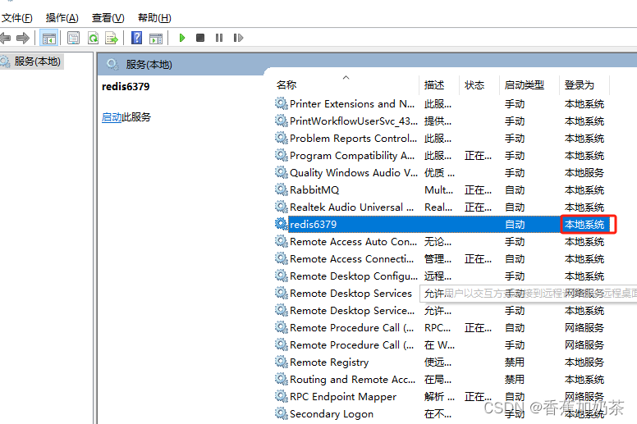
Task: Select the PrintWorkflowUserSvc_43... service
Action: pyautogui.click(x=354, y=121)
